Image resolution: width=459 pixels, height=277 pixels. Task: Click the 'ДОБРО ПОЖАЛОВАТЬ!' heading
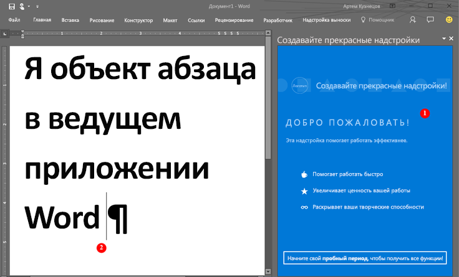tap(347, 123)
